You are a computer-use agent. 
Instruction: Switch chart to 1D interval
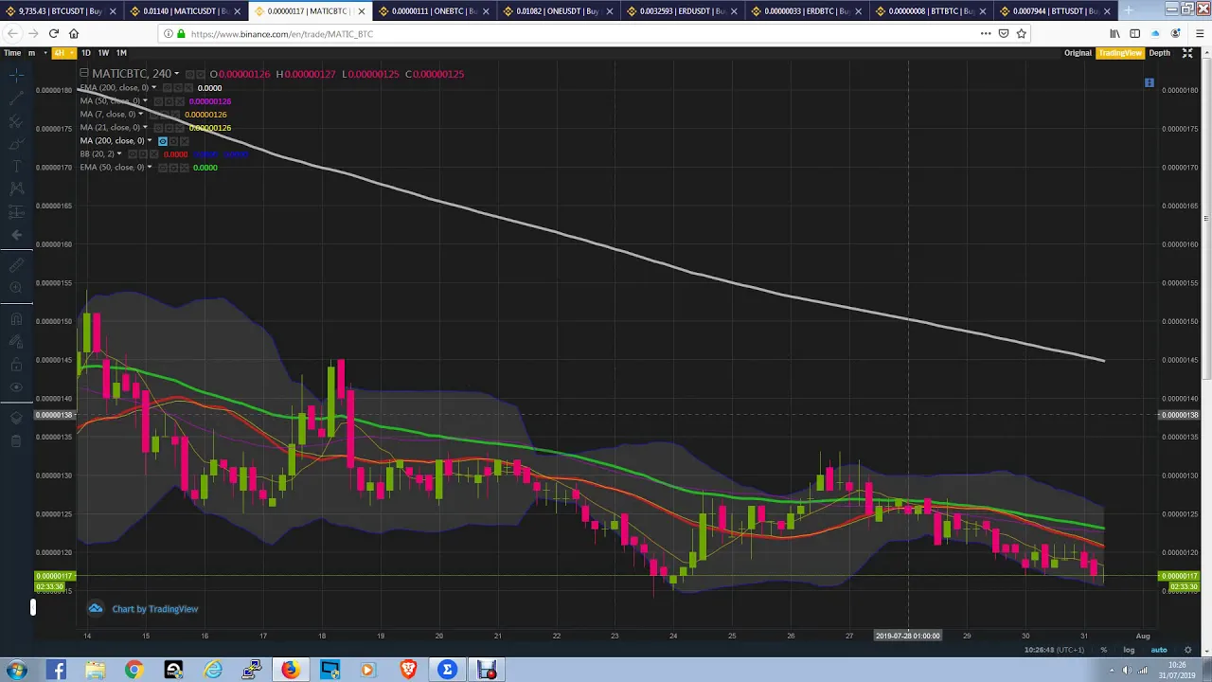tap(85, 53)
